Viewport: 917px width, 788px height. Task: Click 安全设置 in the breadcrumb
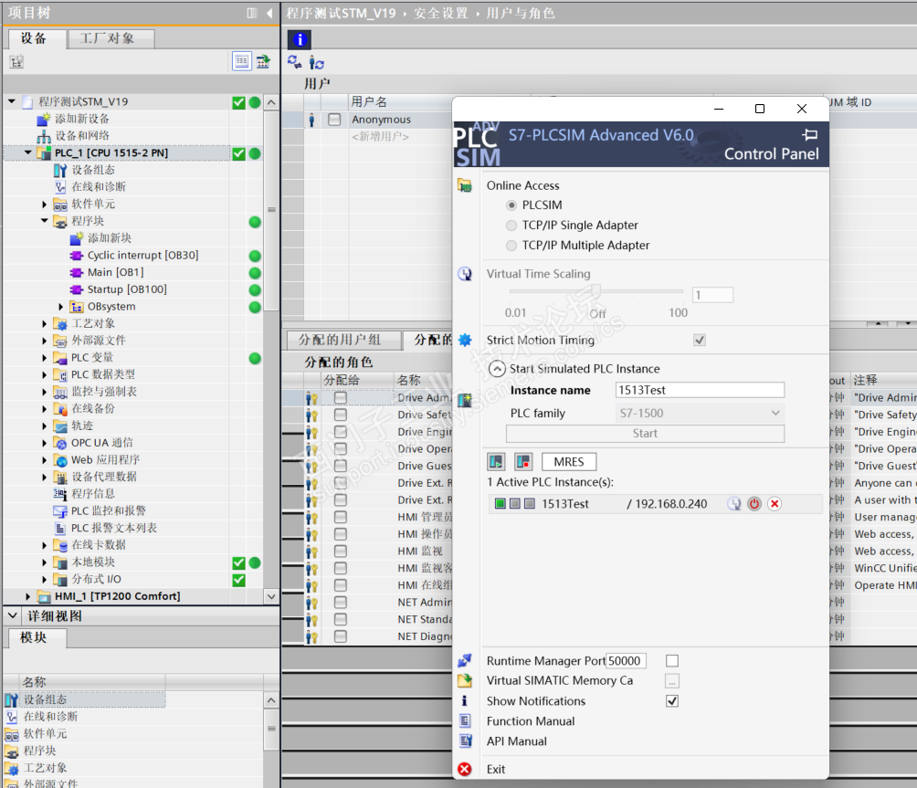point(441,13)
